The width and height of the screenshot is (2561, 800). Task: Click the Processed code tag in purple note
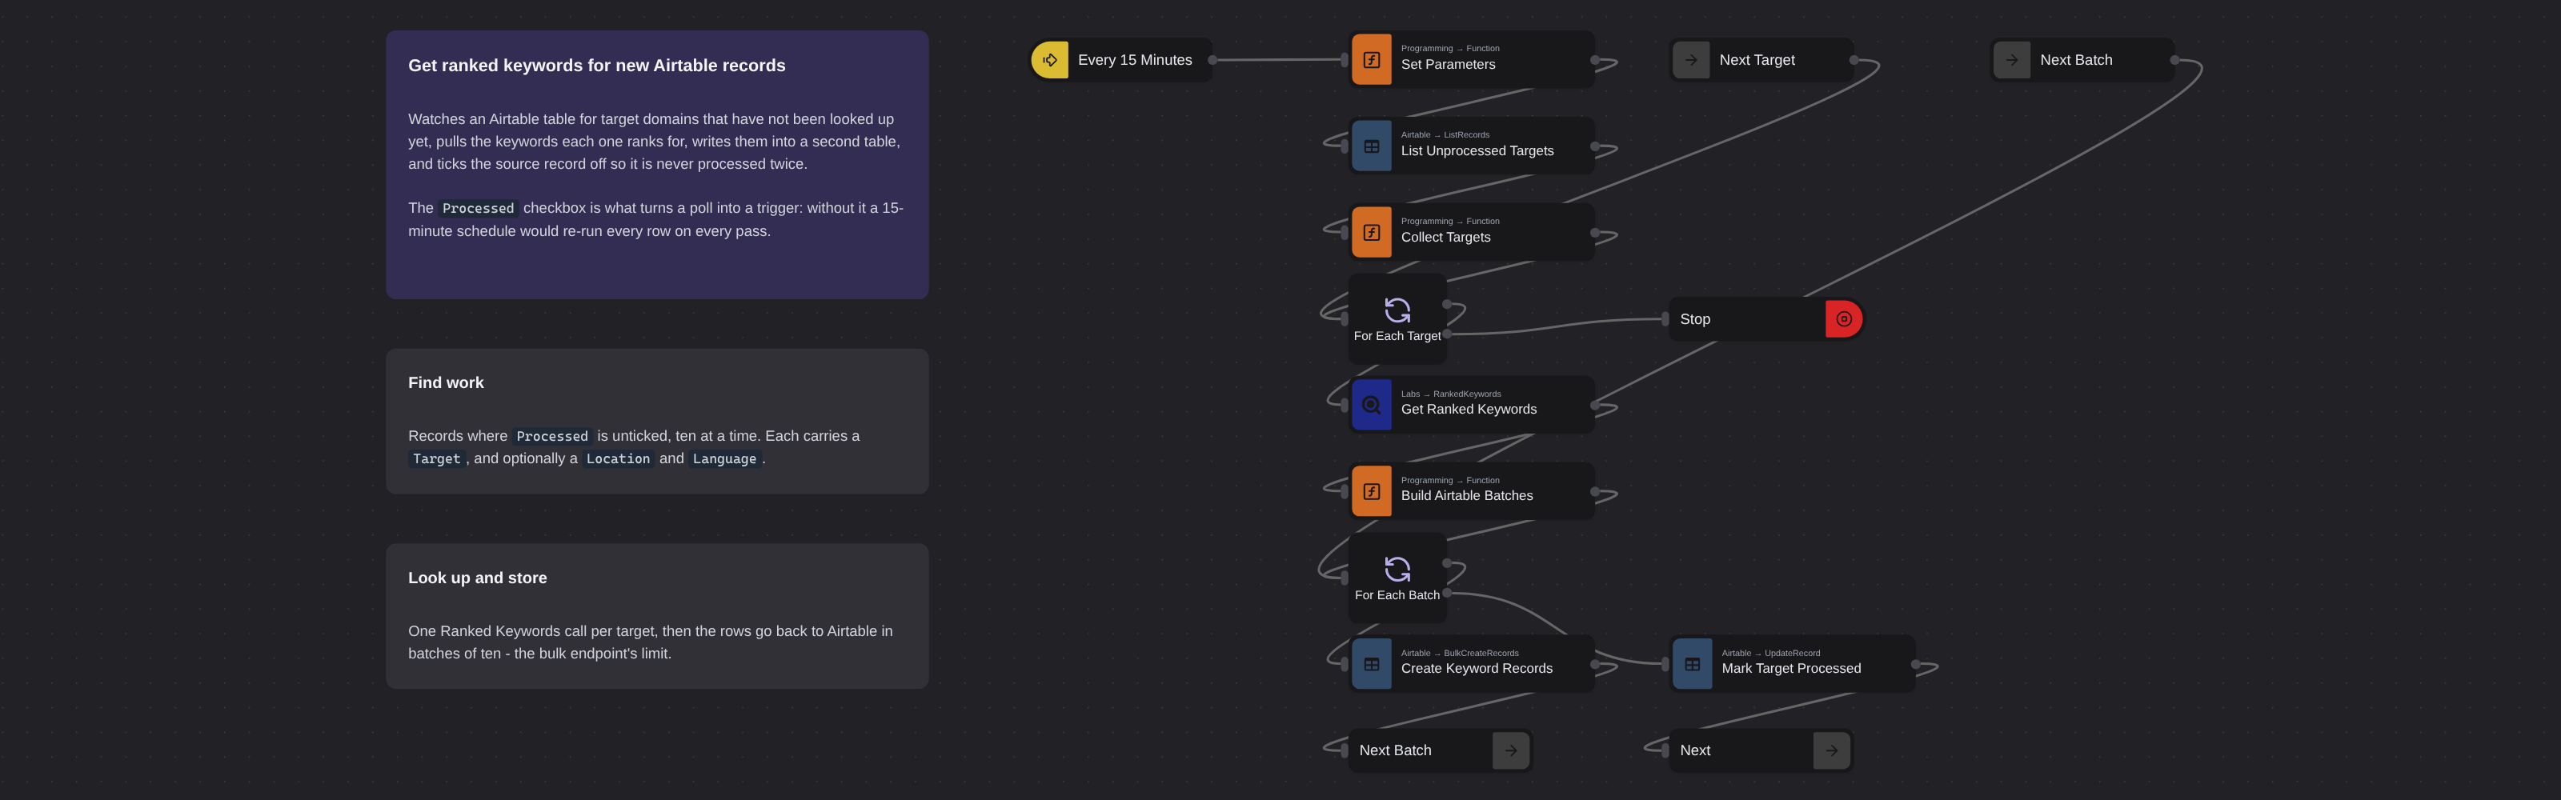[x=479, y=209]
